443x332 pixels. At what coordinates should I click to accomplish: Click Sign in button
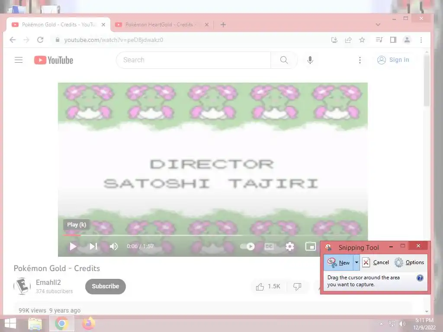(x=393, y=60)
